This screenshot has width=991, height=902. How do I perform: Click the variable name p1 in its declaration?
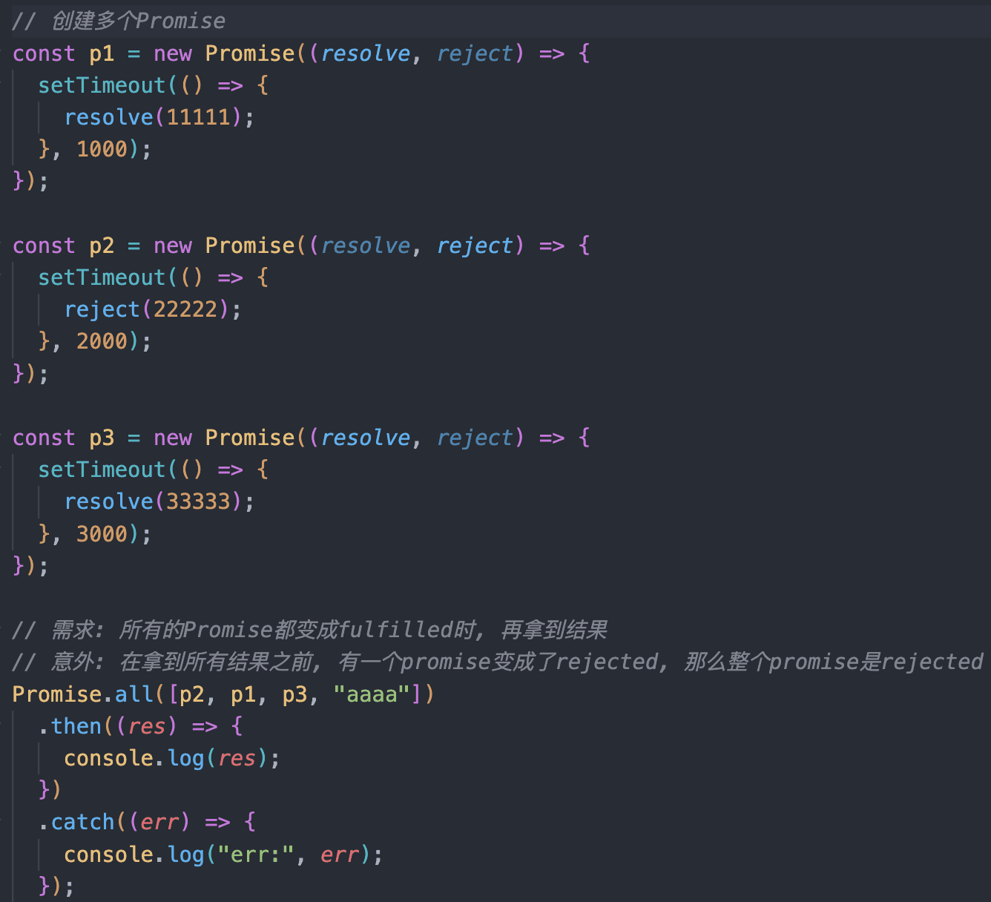coord(102,53)
